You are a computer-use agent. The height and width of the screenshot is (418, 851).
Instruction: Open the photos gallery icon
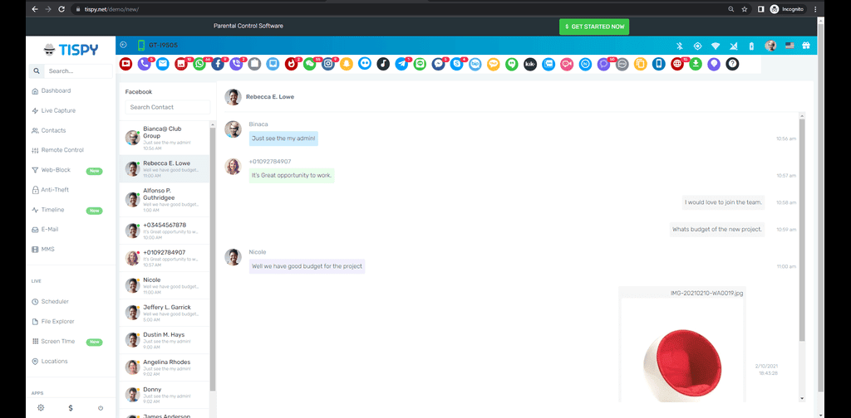(x=180, y=64)
